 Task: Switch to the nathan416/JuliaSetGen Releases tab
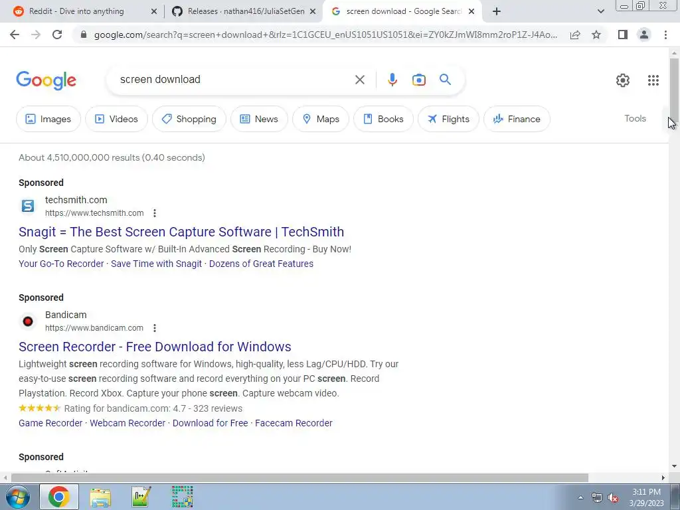click(246, 12)
